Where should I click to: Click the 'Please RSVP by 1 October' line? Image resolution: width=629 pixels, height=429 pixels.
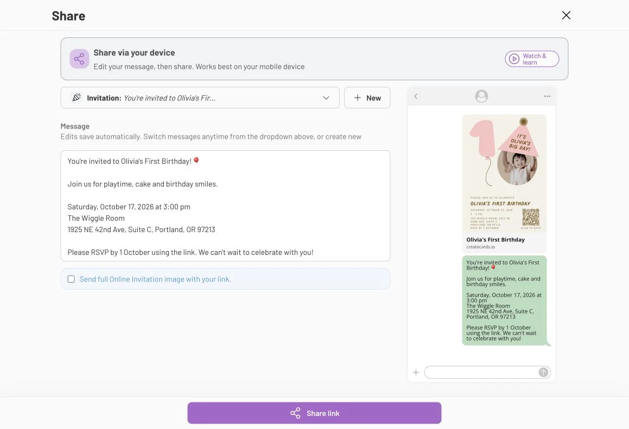pos(190,252)
